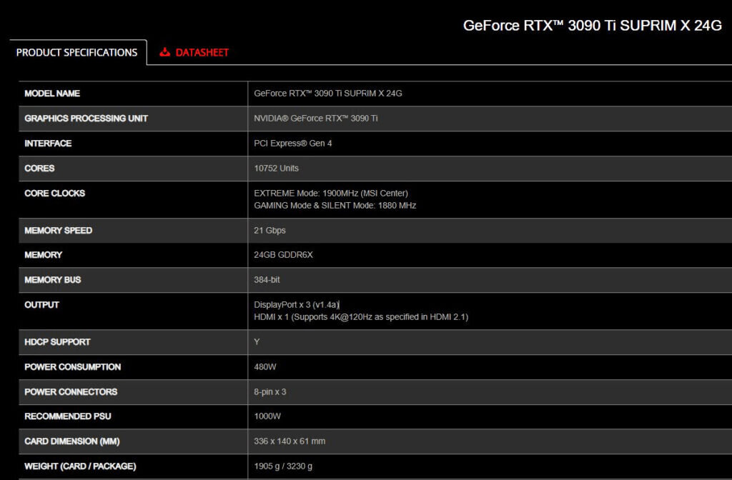Click the CORES row label
Image resolution: width=732 pixels, height=480 pixels.
point(40,169)
